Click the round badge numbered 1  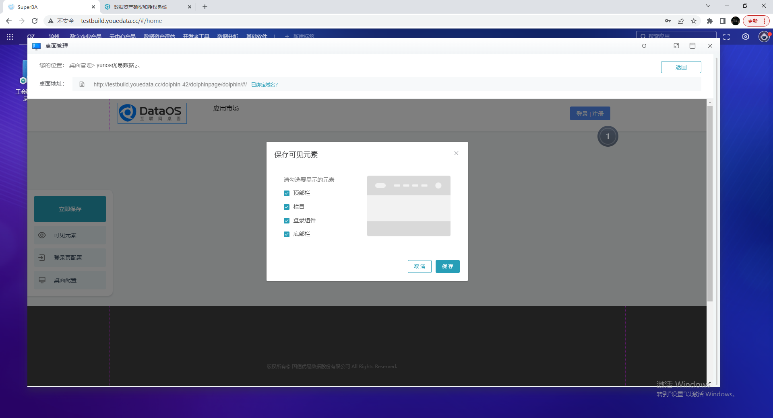(608, 136)
